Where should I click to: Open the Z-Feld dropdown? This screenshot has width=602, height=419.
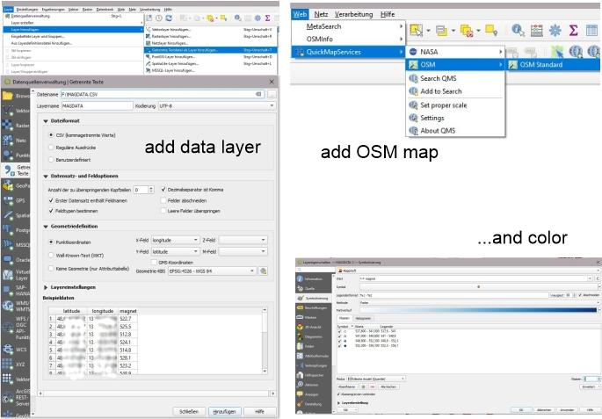tap(243, 240)
